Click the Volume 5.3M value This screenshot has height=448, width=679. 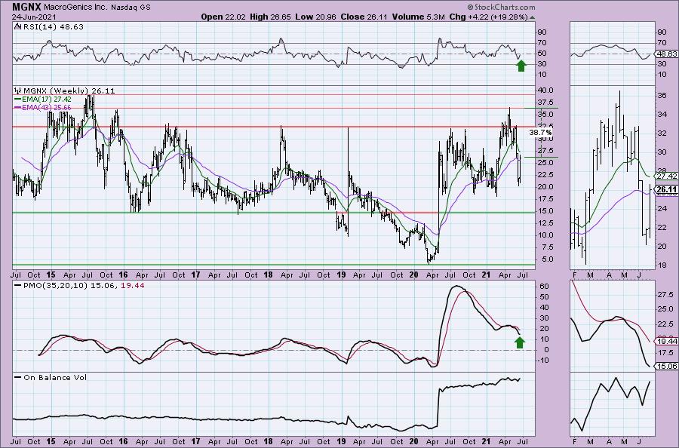click(x=418, y=17)
